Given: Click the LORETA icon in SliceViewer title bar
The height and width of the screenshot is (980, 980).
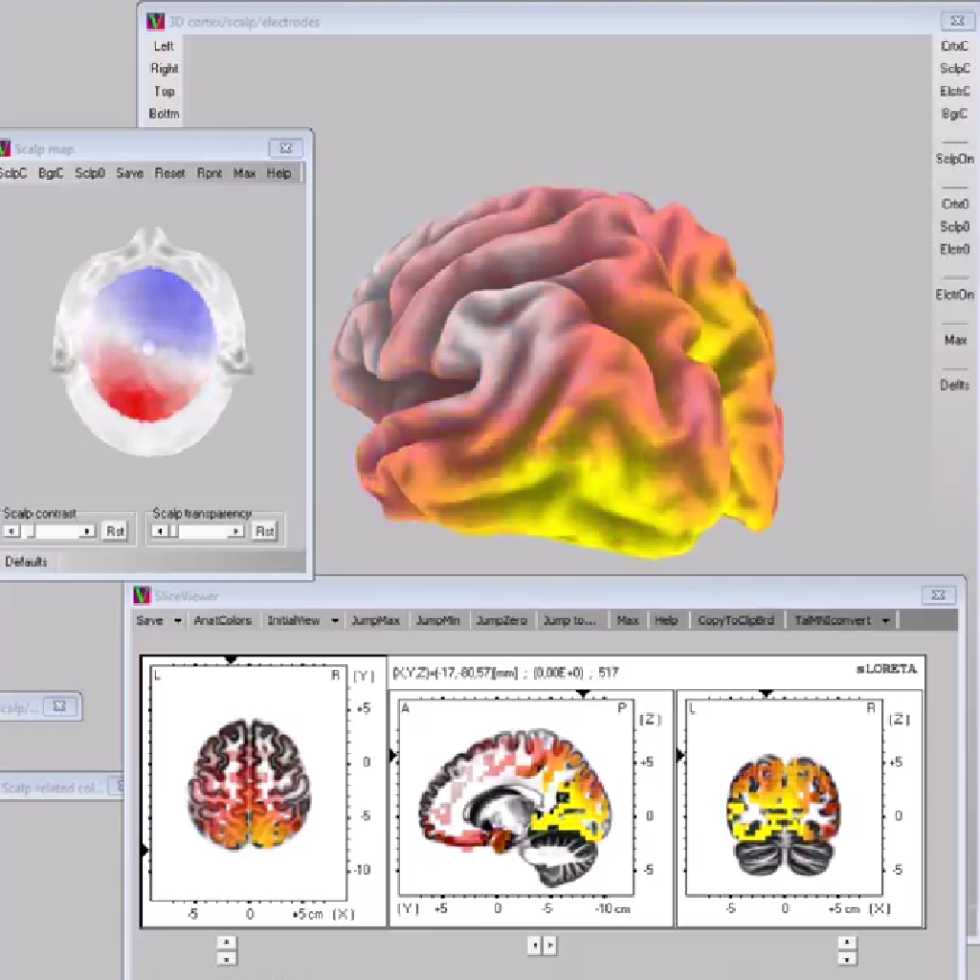Looking at the screenshot, I should (x=143, y=595).
